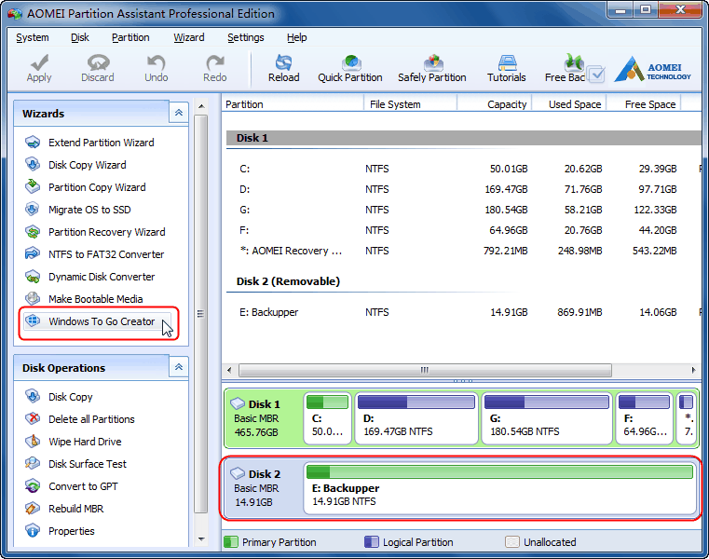Click the Disk 1 header row
This screenshot has height=559, width=709.
(x=463, y=139)
